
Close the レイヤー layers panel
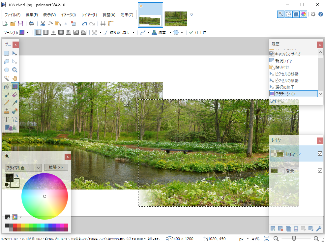[x=320, y=140]
